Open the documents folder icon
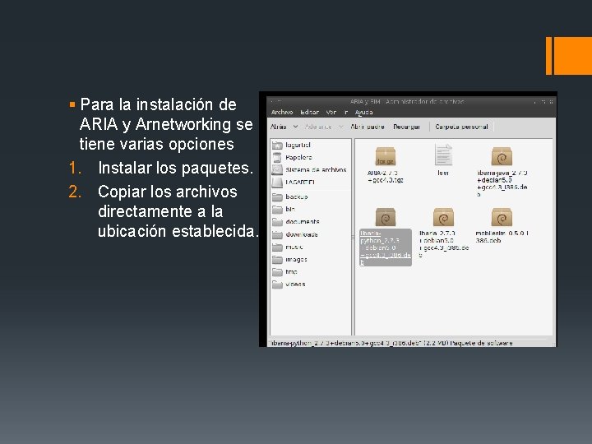 [278, 222]
